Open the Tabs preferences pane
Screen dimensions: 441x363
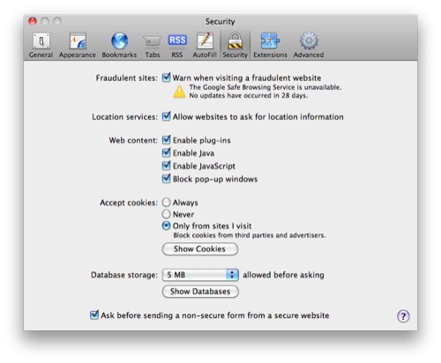[x=153, y=45]
